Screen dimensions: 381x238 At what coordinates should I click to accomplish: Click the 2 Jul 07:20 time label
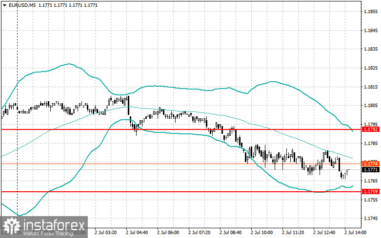point(199,233)
